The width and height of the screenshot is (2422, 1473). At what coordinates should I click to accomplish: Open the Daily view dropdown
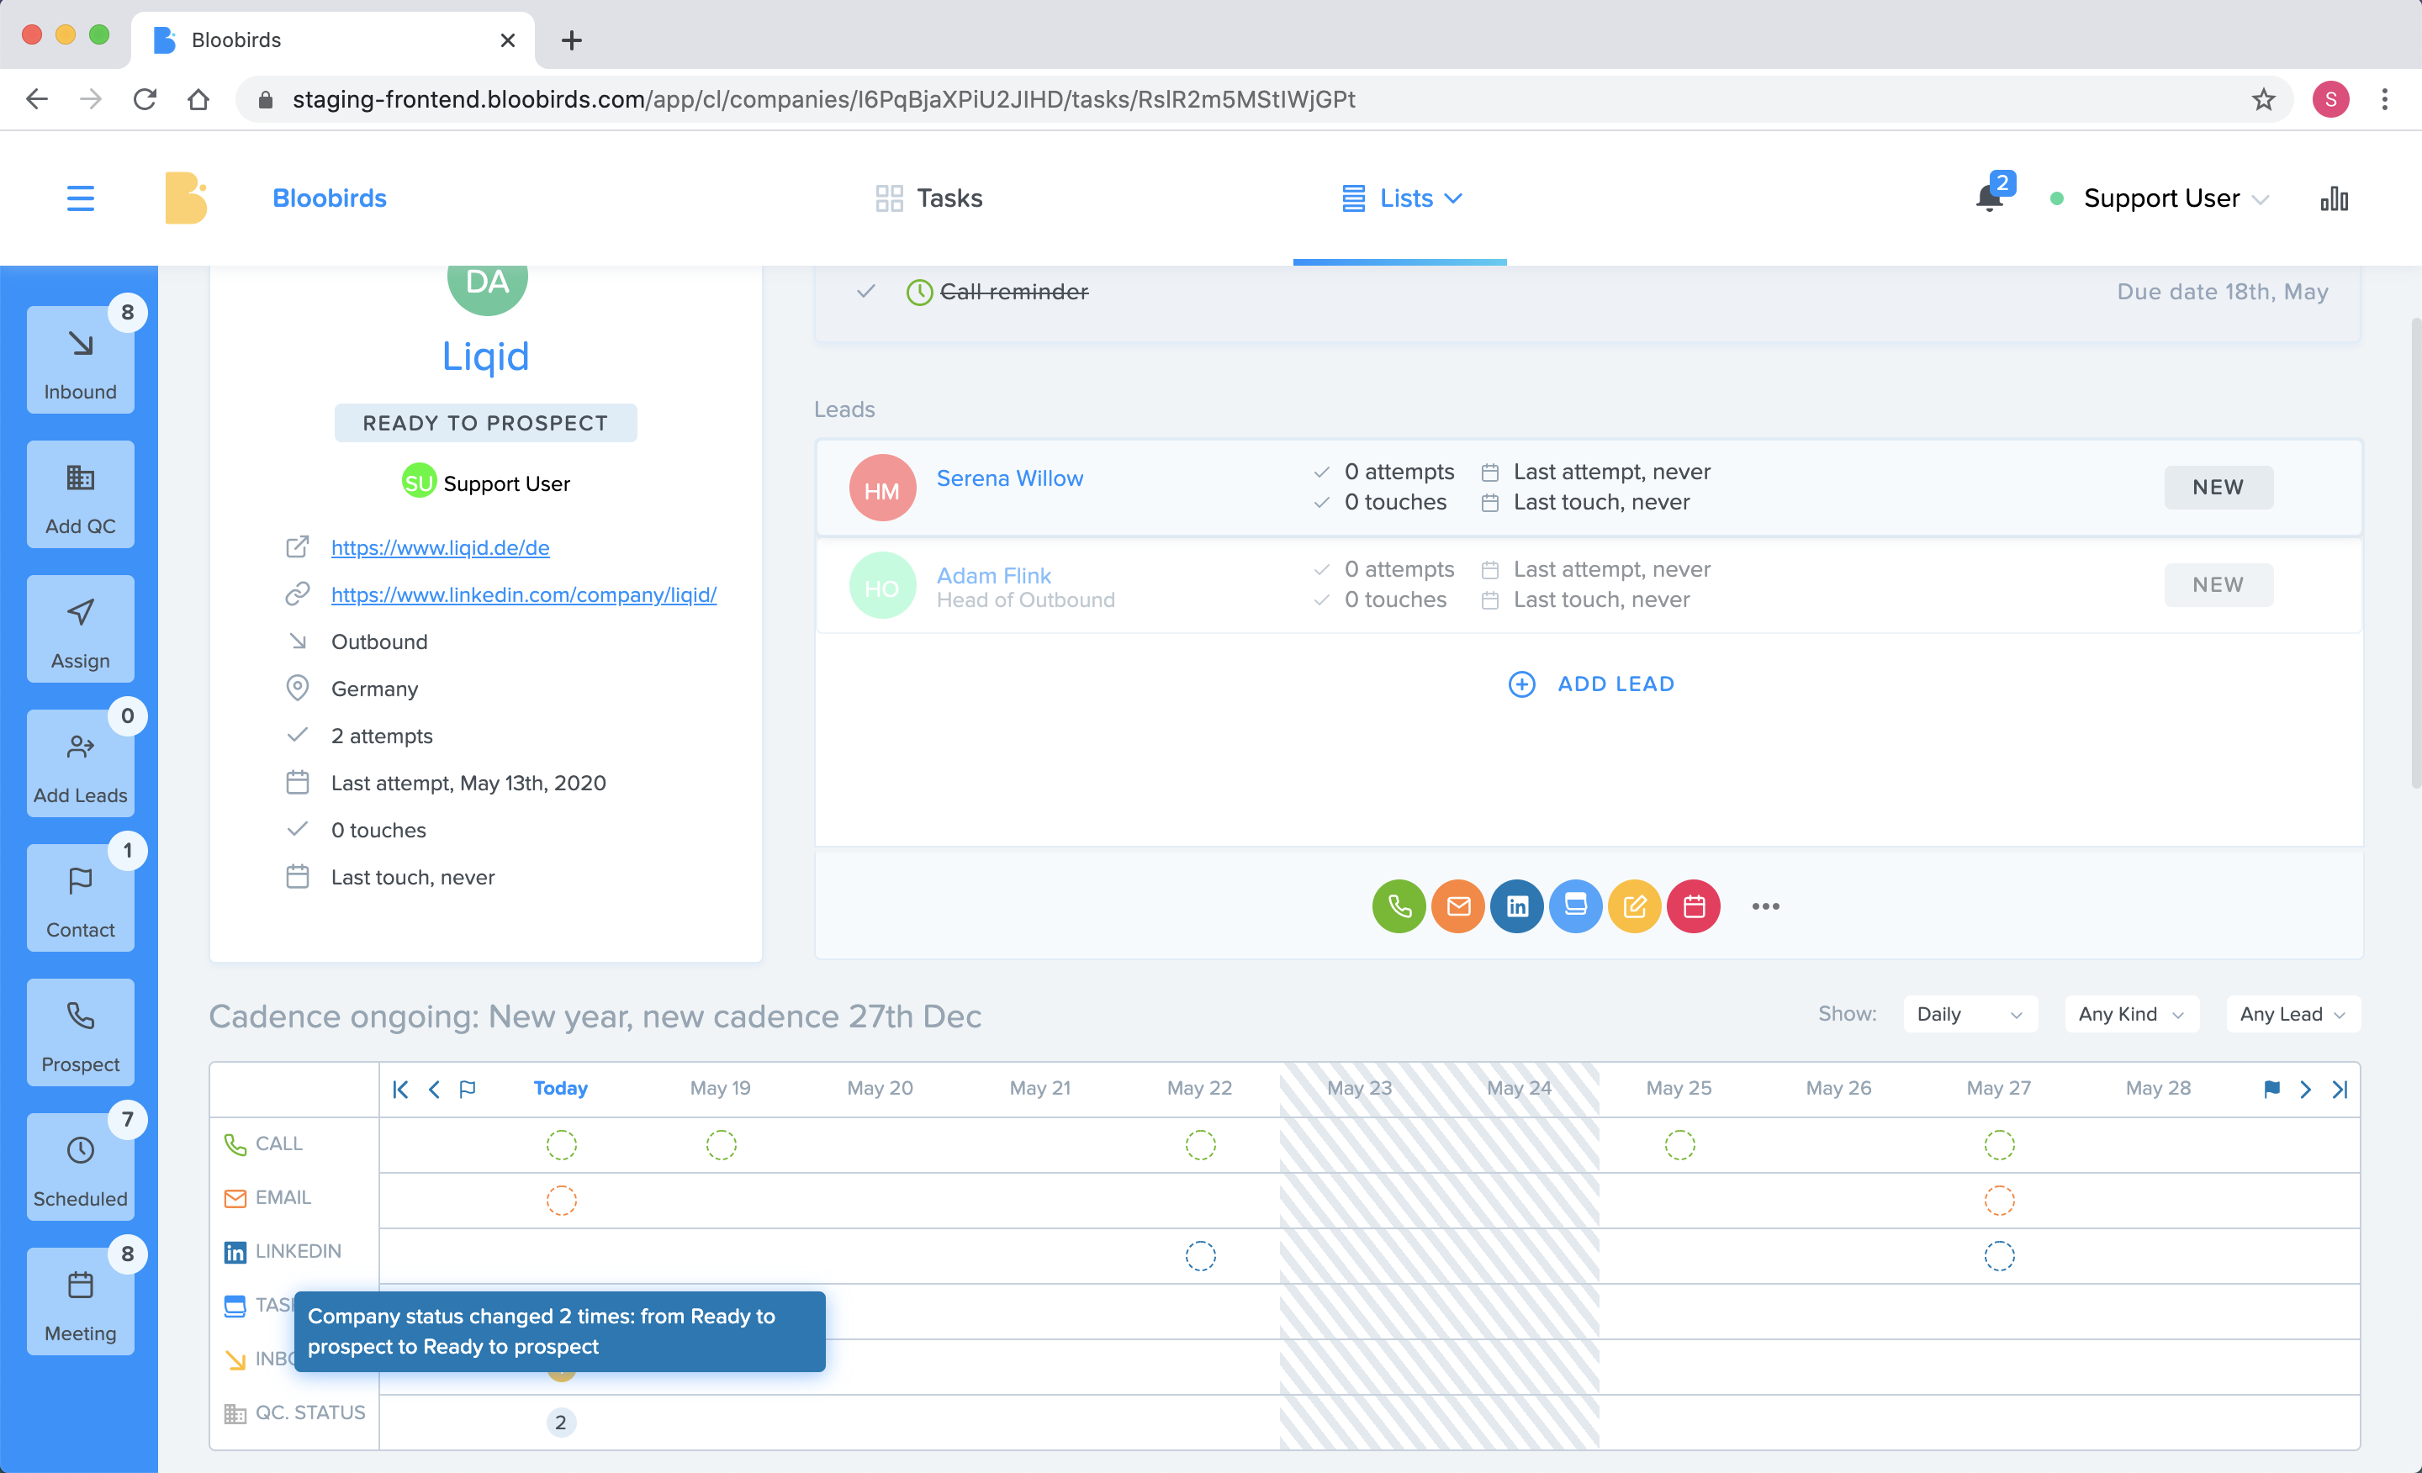1970,1014
